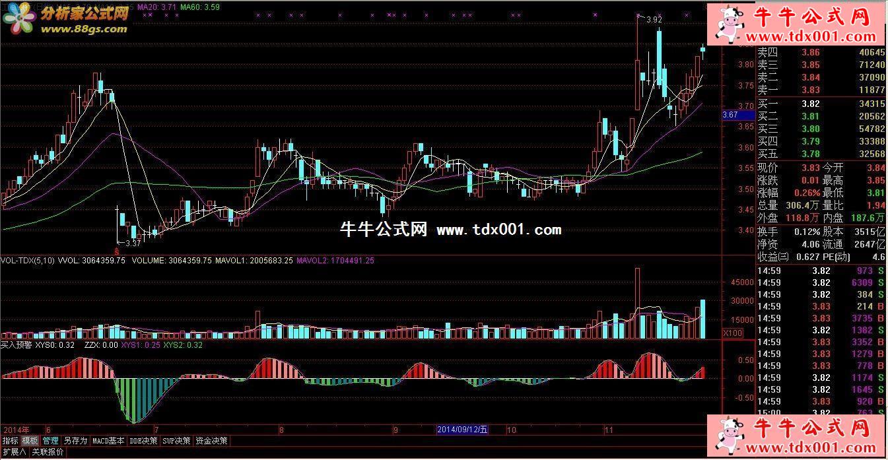The width and height of the screenshot is (888, 460).
Task: Choose the MACD基本 template
Action: pyautogui.click(x=108, y=441)
